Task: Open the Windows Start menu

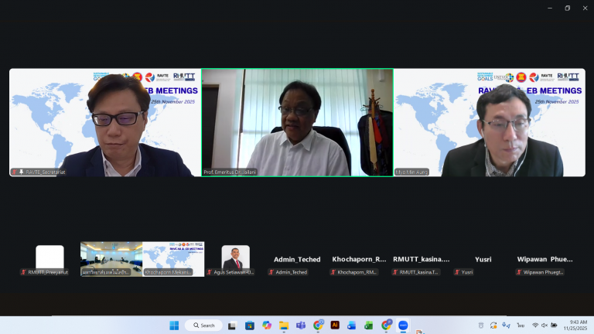Action: tap(173, 325)
